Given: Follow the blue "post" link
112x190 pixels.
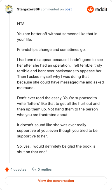Looking at the screenshot, I should click(x=68, y=9).
